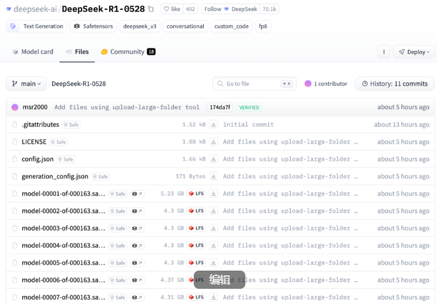Screen dimensions: 438x304
Task: Download the model-00003-of-000163 file
Action: [x=213, y=228]
